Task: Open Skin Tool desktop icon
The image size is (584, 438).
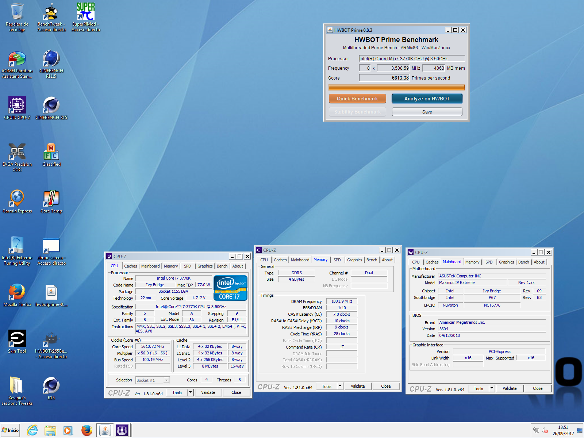Action: pyautogui.click(x=17, y=342)
